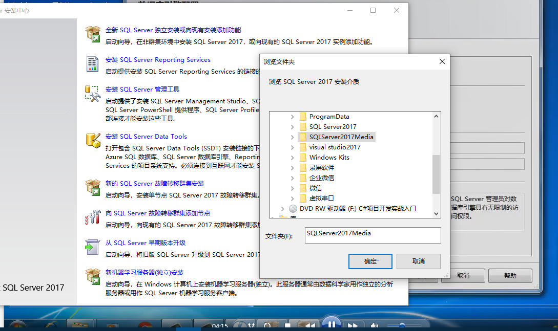Click 取消 in the browse folder dialog
The height and width of the screenshot is (331, 558).
(419, 261)
